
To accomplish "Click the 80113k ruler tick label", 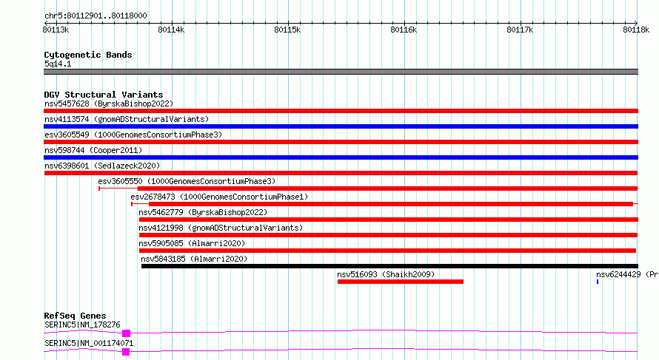I will 56,30.
